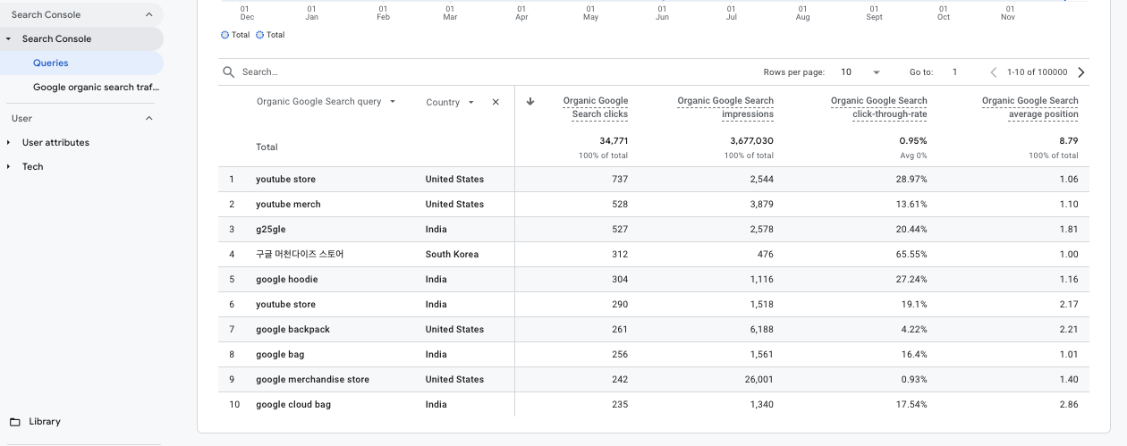
Task: Select the 'google hoodie' query cell
Action: pyautogui.click(x=286, y=280)
